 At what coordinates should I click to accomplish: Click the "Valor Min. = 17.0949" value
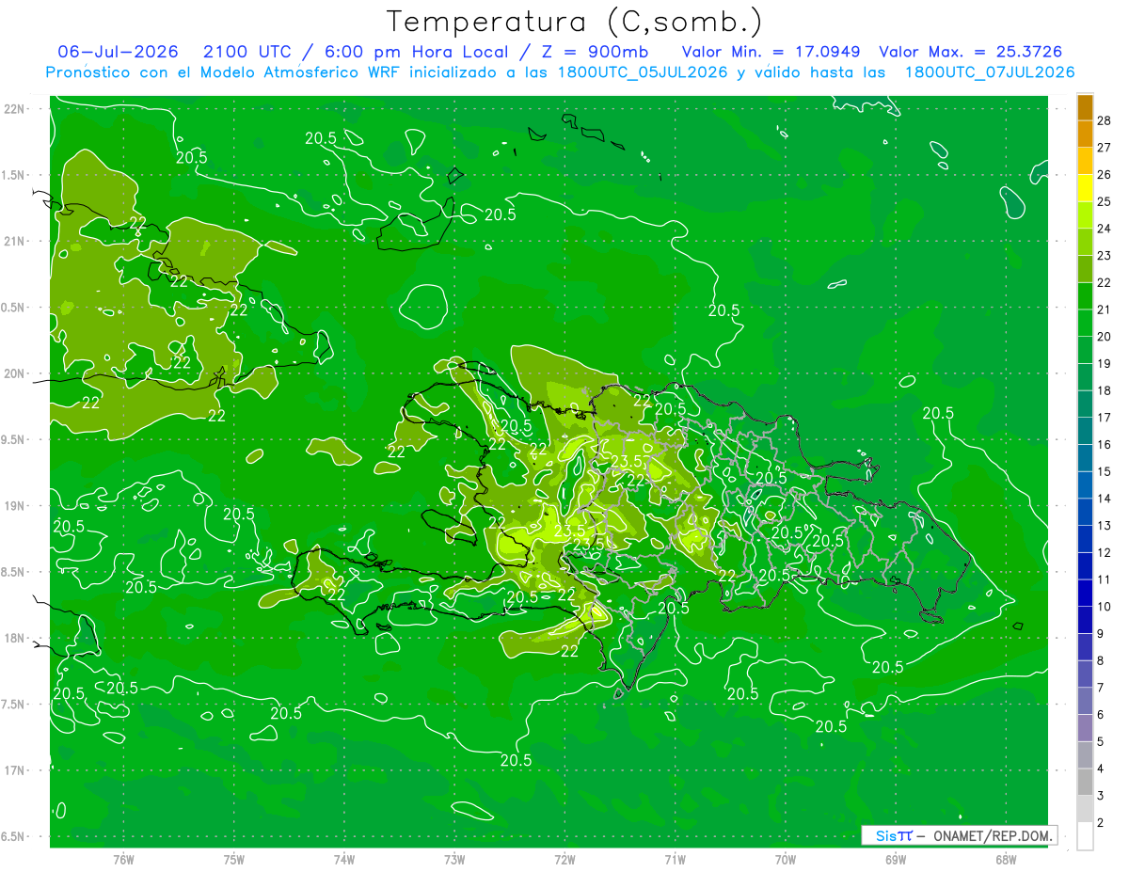click(x=771, y=52)
